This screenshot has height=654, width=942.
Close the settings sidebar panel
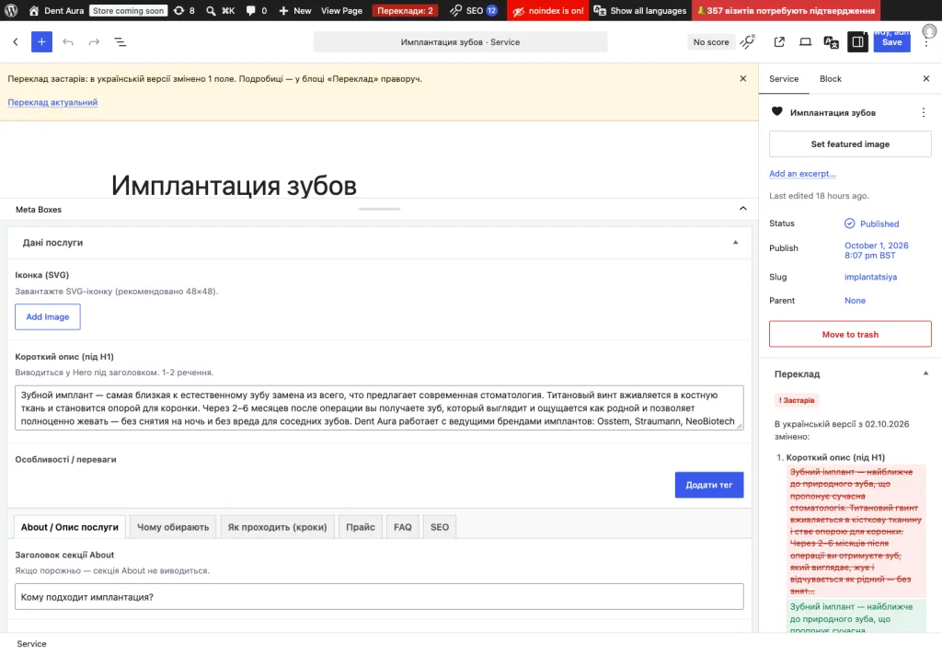click(x=925, y=79)
